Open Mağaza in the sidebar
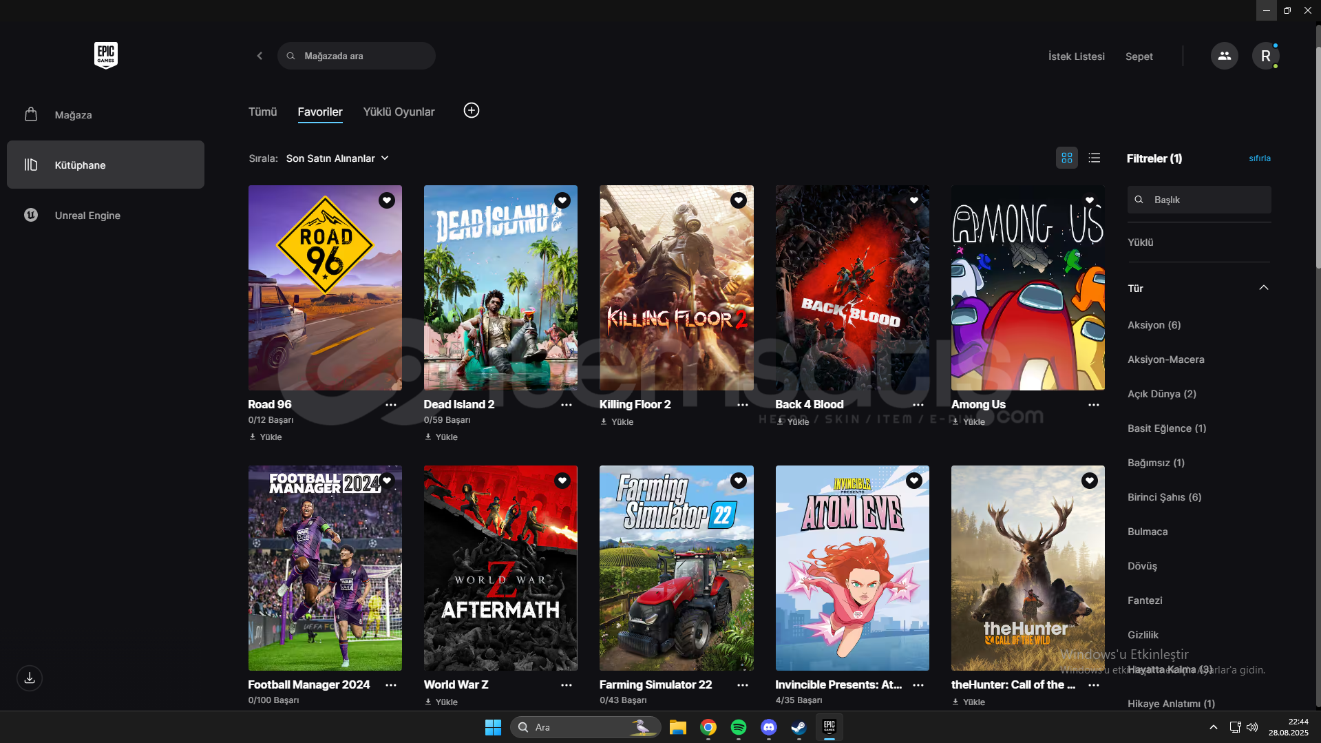The height and width of the screenshot is (743, 1321). click(x=105, y=114)
